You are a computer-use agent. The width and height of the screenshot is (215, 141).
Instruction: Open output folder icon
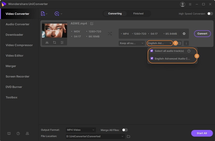click(x=128, y=136)
